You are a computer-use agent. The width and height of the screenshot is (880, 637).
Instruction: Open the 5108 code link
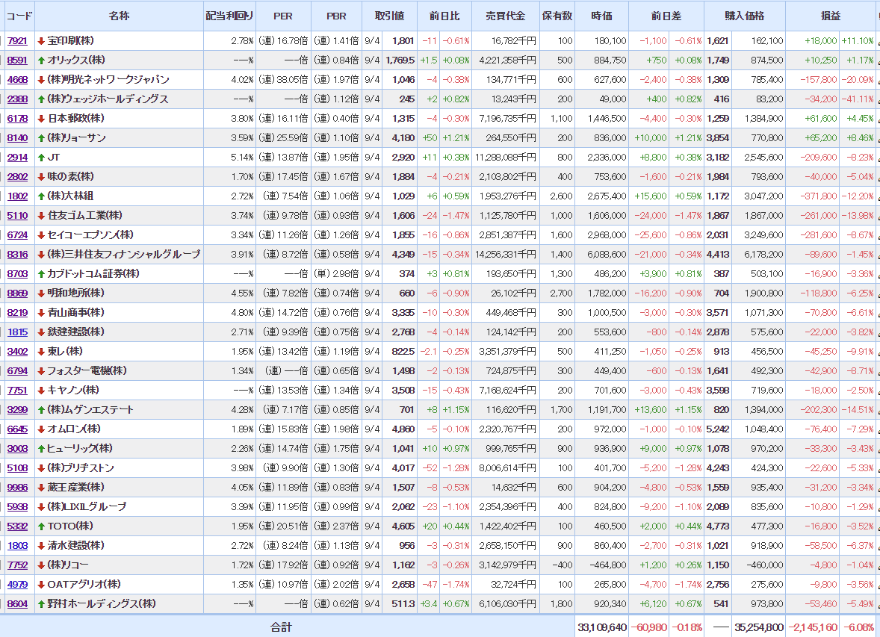click(x=17, y=468)
